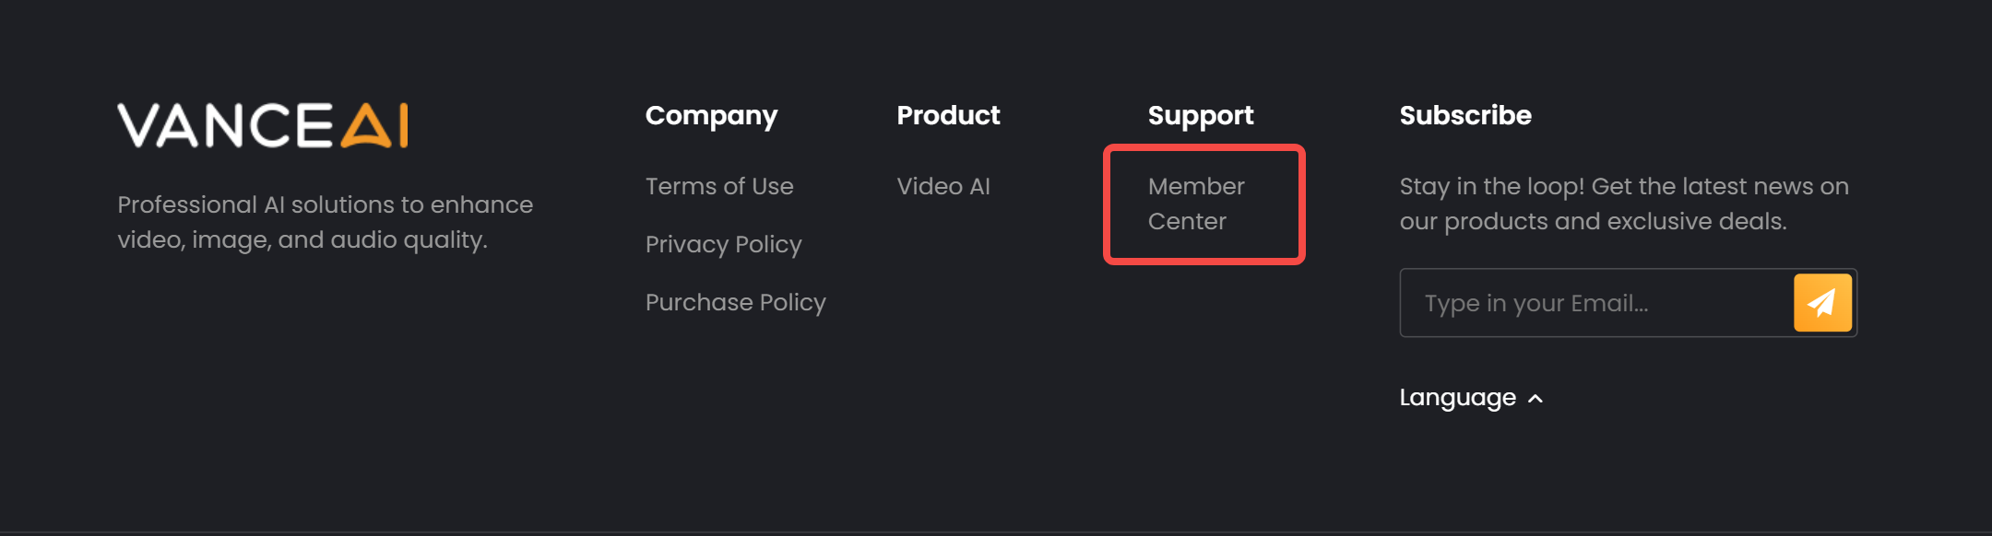Image resolution: width=1992 pixels, height=536 pixels.
Task: Click the 'Get the latest news on' phrase
Action: (1720, 186)
